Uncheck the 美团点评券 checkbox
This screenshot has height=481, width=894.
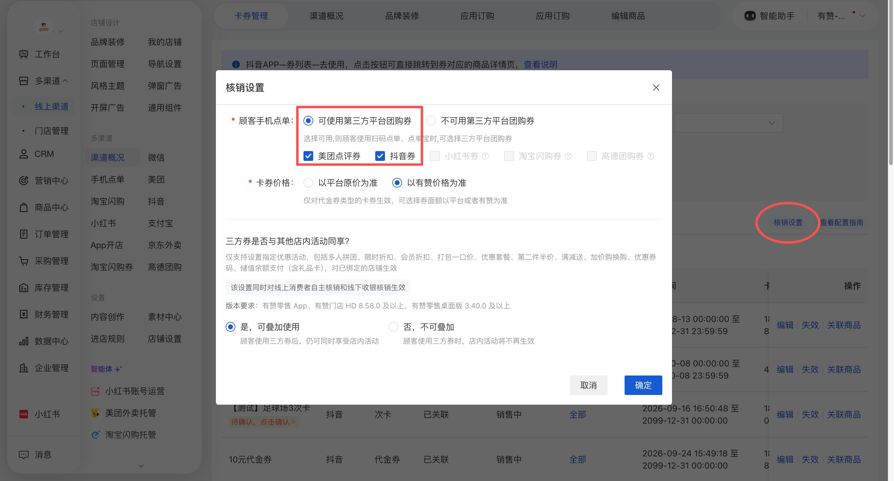pos(308,156)
